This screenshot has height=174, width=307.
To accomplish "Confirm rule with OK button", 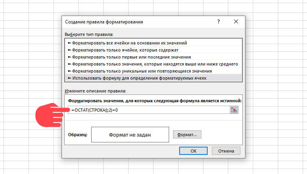I will (x=193, y=151).
